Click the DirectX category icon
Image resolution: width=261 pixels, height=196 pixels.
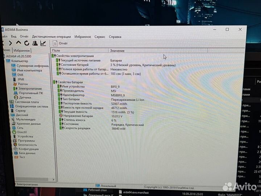[14, 132]
